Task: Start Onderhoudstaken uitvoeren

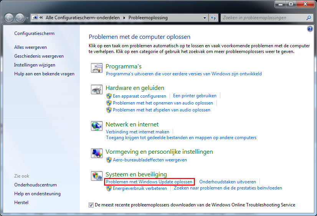Action: [228, 182]
